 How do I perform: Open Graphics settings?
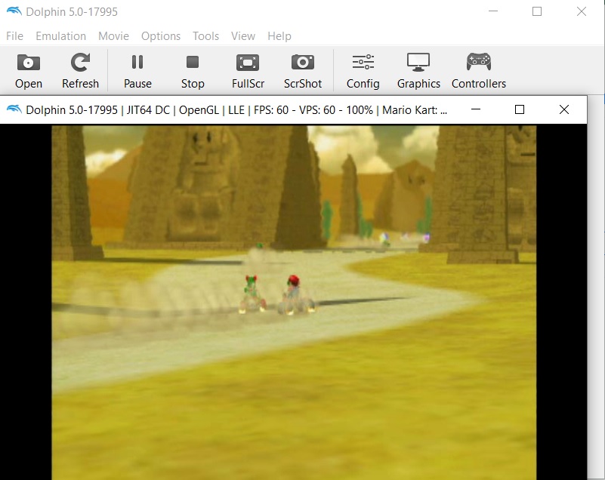[x=418, y=71]
